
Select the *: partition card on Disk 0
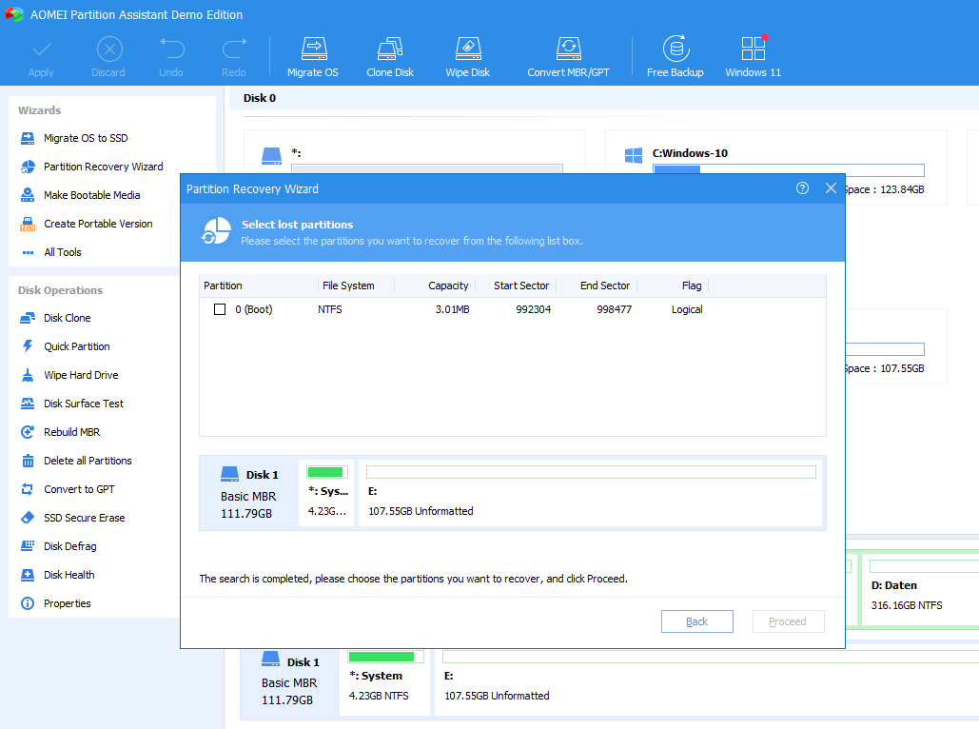click(415, 152)
